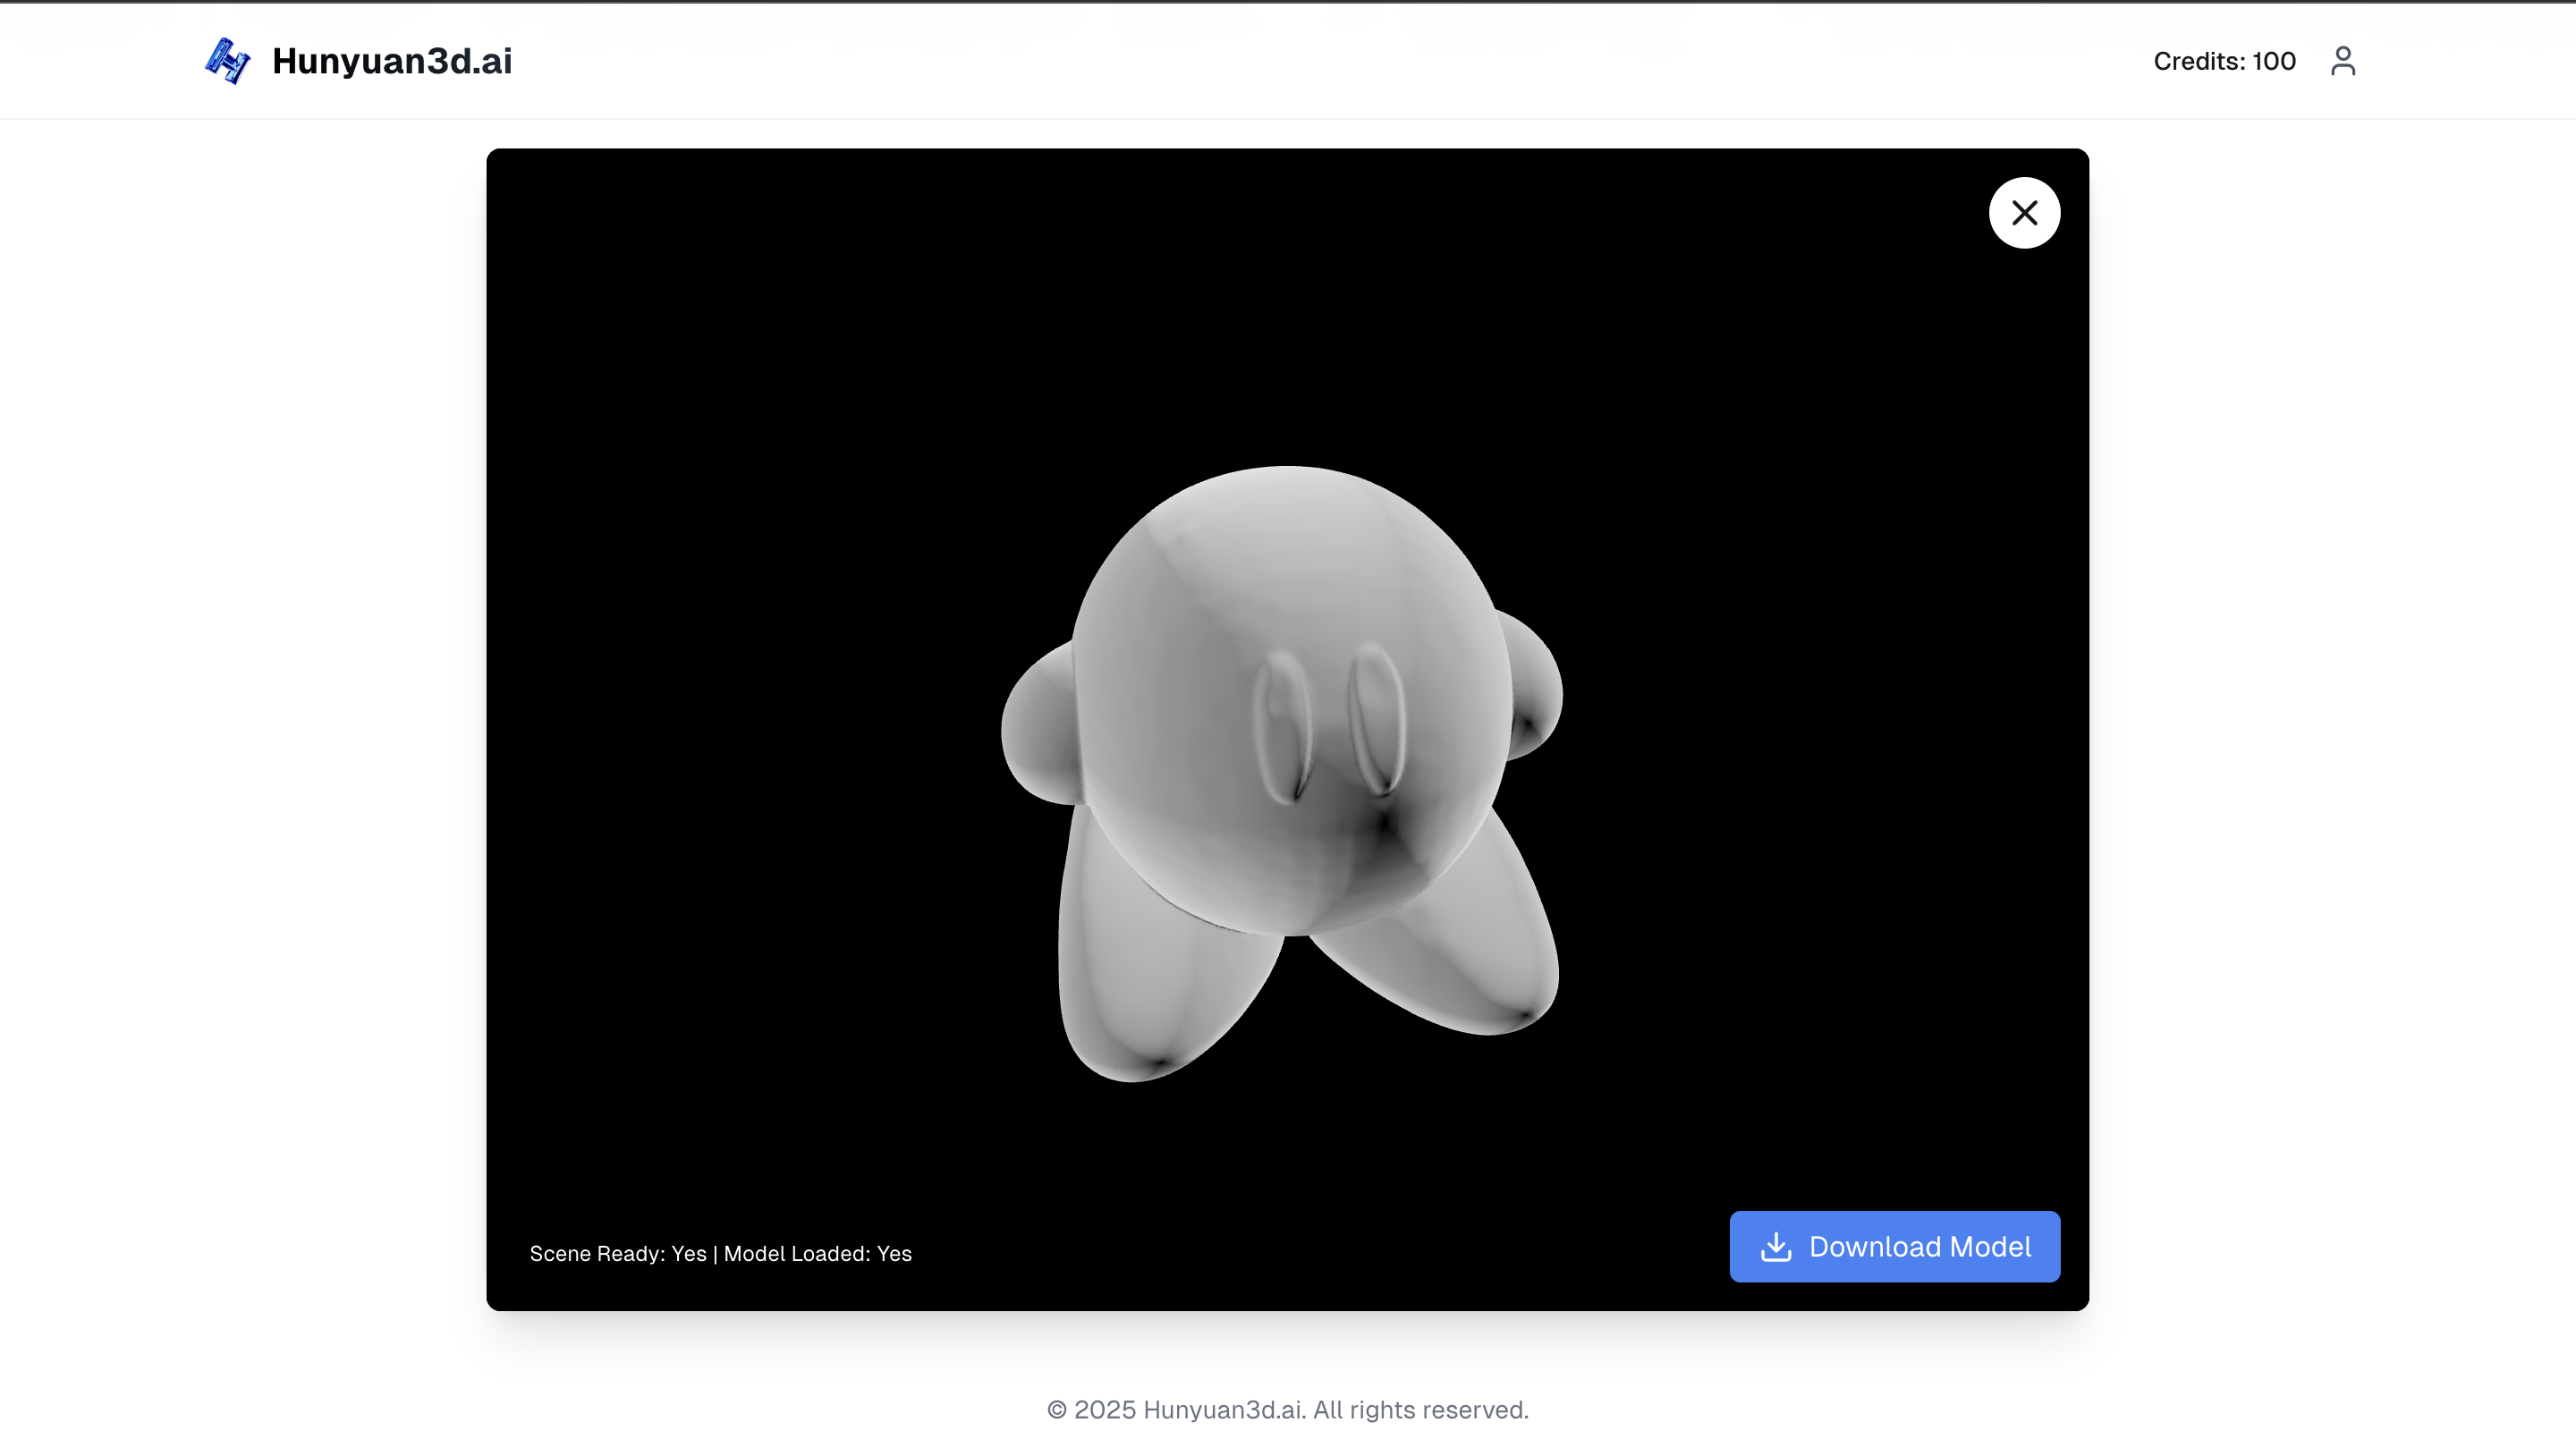
Task: Click the model's left arm
Action: coord(1040,725)
